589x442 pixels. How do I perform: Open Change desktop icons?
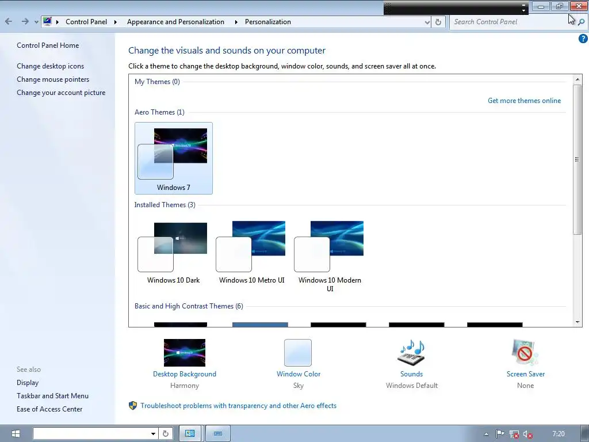tap(51, 66)
